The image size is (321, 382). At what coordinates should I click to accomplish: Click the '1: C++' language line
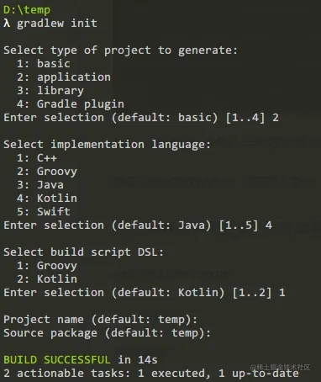[37, 158]
